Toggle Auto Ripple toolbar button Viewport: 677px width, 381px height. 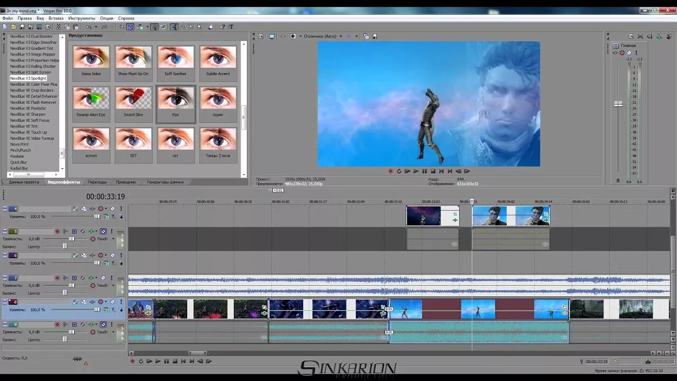(140, 26)
